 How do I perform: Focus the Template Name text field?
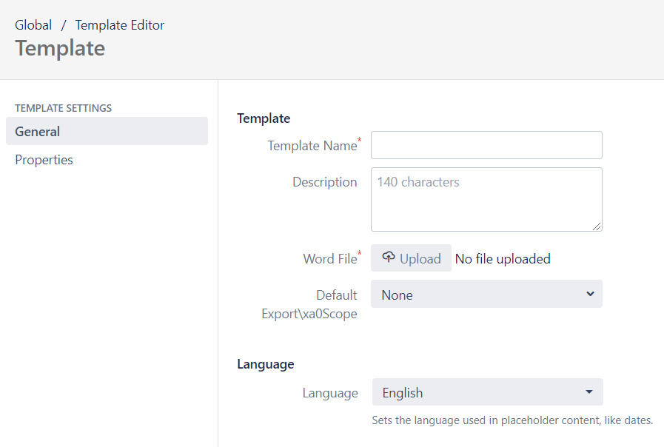(x=486, y=145)
